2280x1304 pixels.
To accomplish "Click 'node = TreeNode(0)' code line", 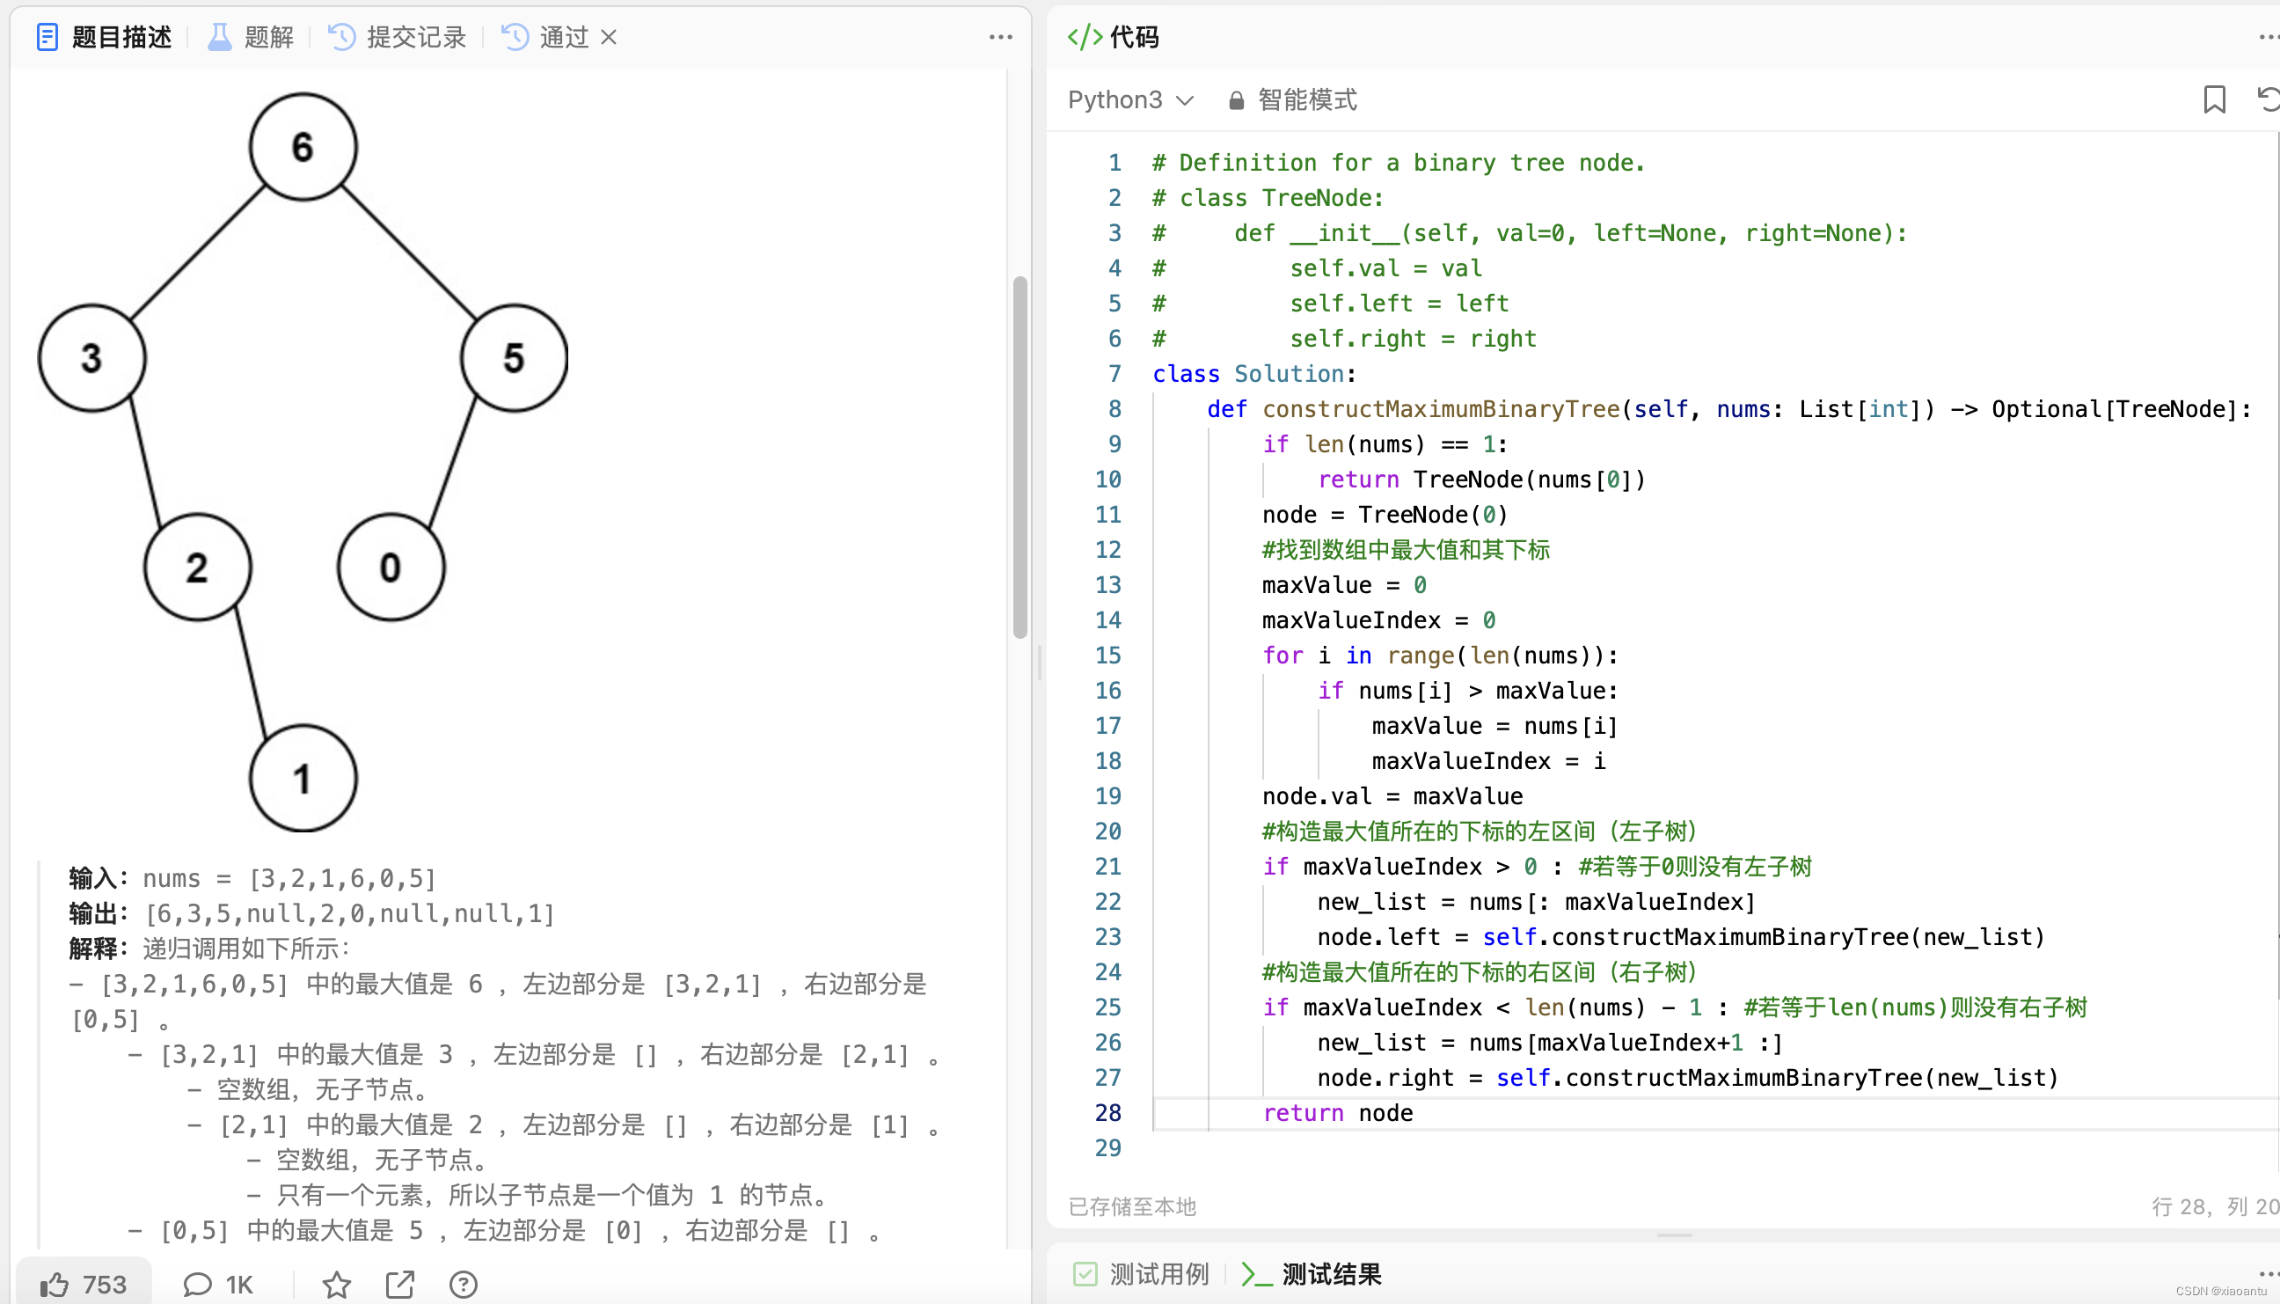I will (x=1385, y=514).
